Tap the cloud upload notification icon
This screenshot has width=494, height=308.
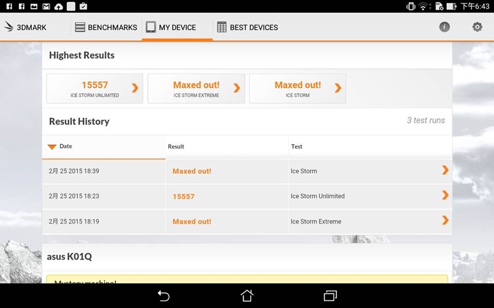(x=58, y=6)
